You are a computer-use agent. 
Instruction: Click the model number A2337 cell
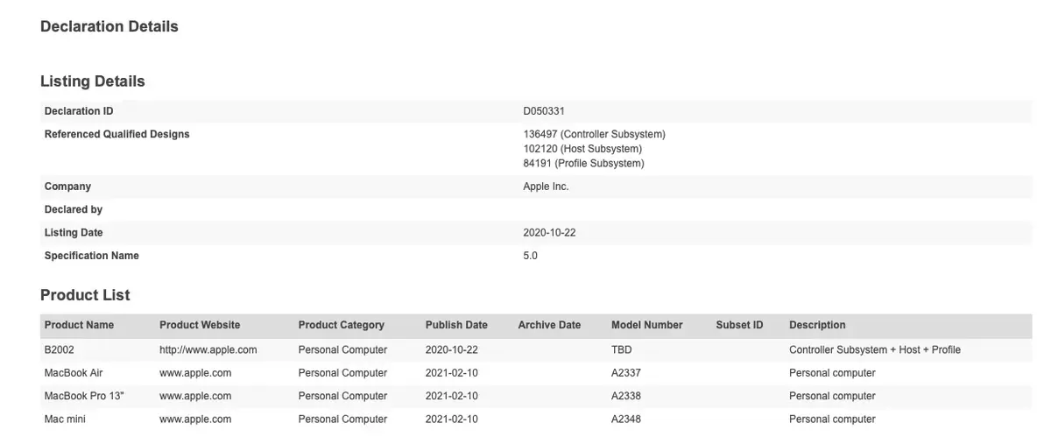pos(625,373)
